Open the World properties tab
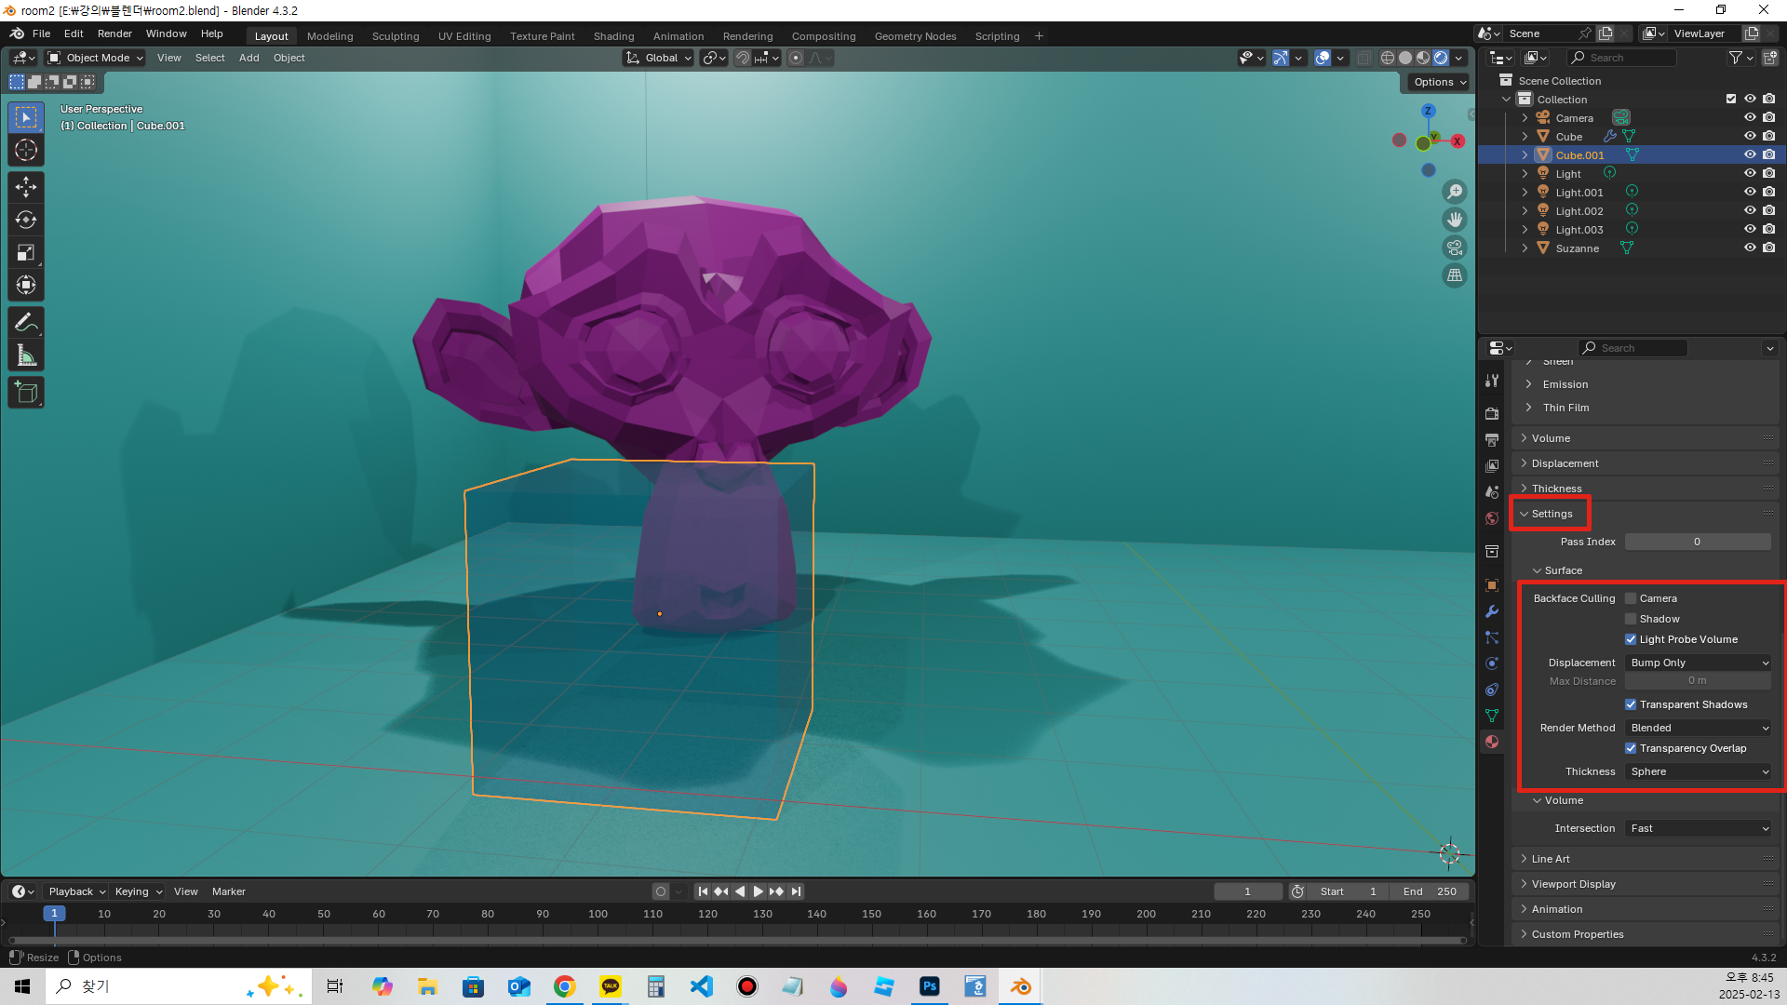 (1492, 518)
